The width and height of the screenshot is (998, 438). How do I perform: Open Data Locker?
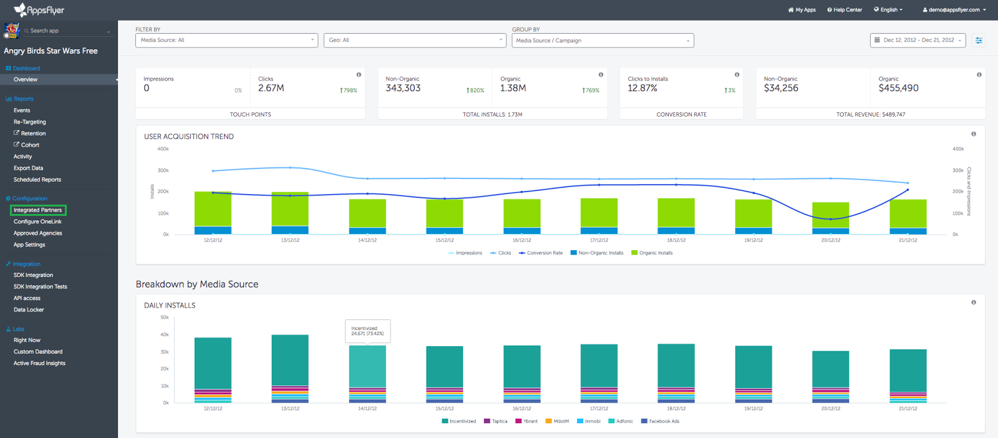tap(29, 309)
